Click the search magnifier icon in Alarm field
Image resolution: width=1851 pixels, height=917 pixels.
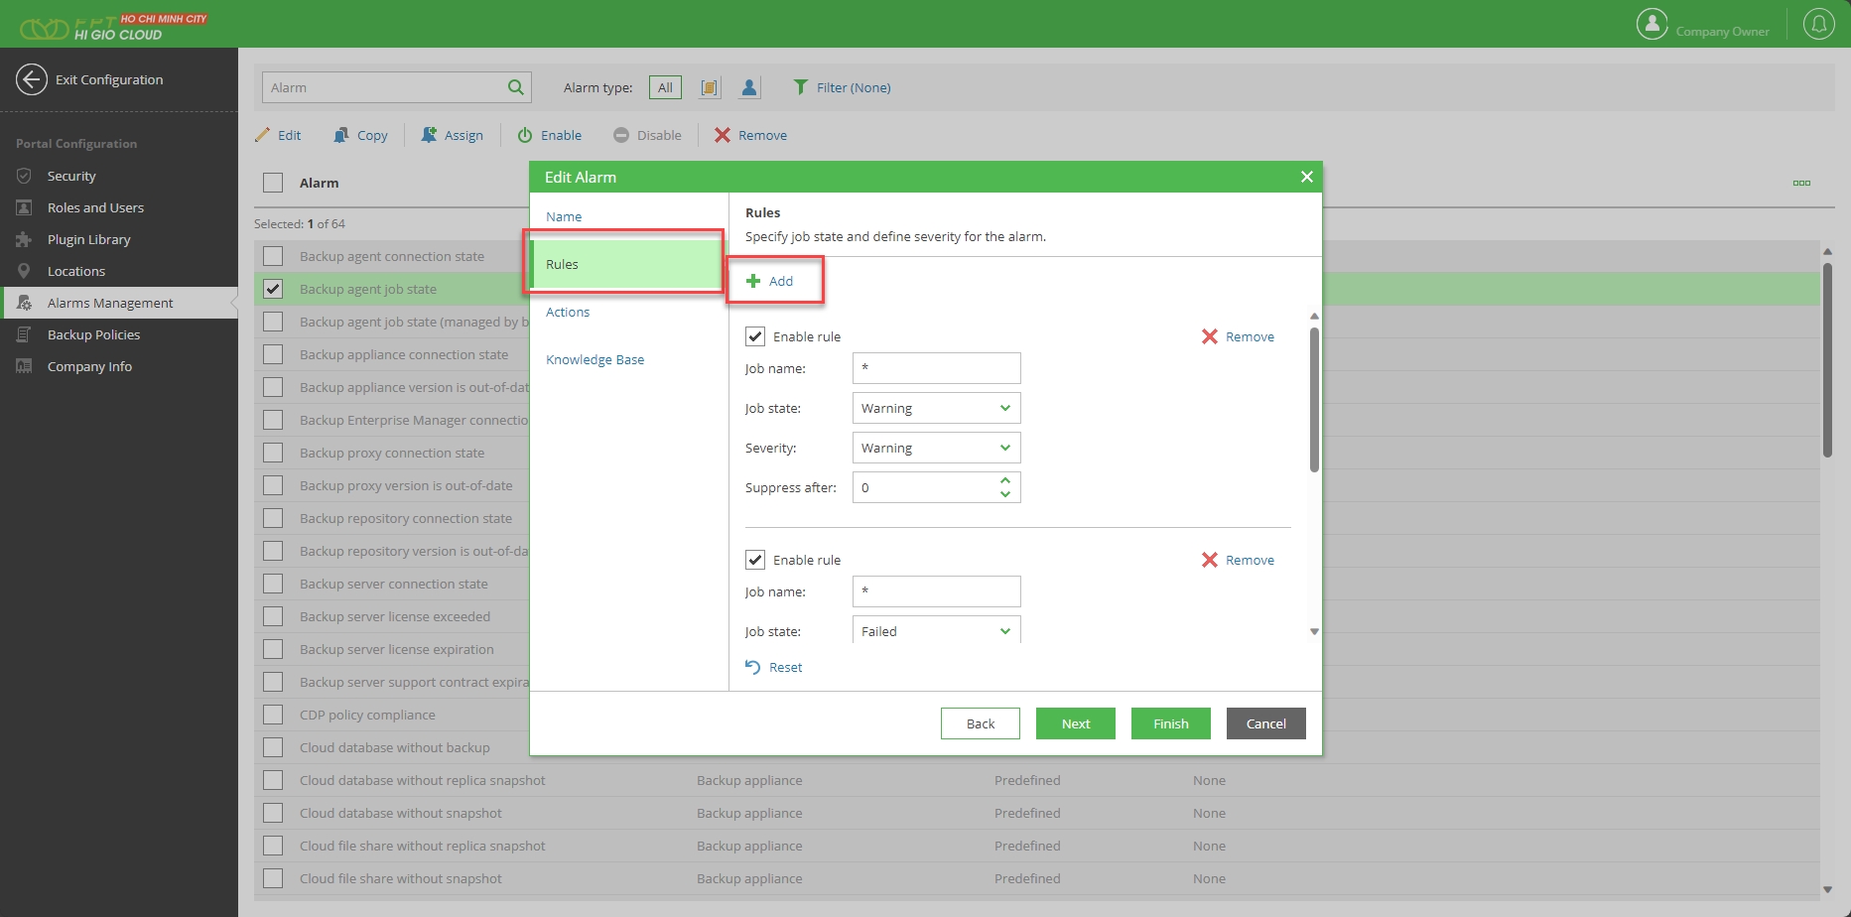click(515, 87)
